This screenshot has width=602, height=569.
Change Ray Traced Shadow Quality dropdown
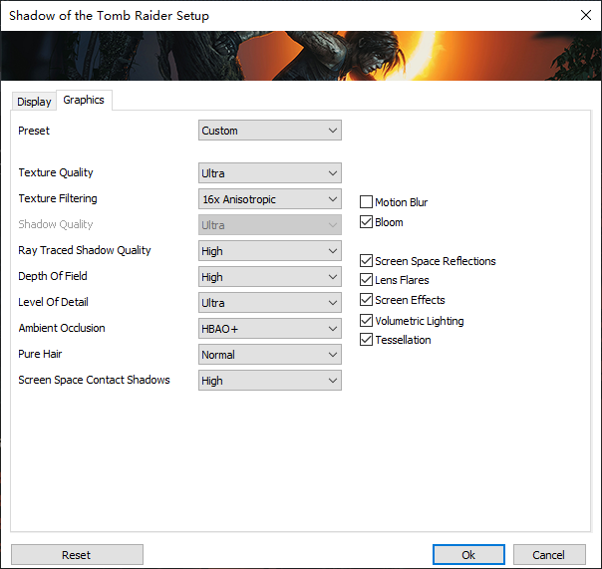(269, 251)
